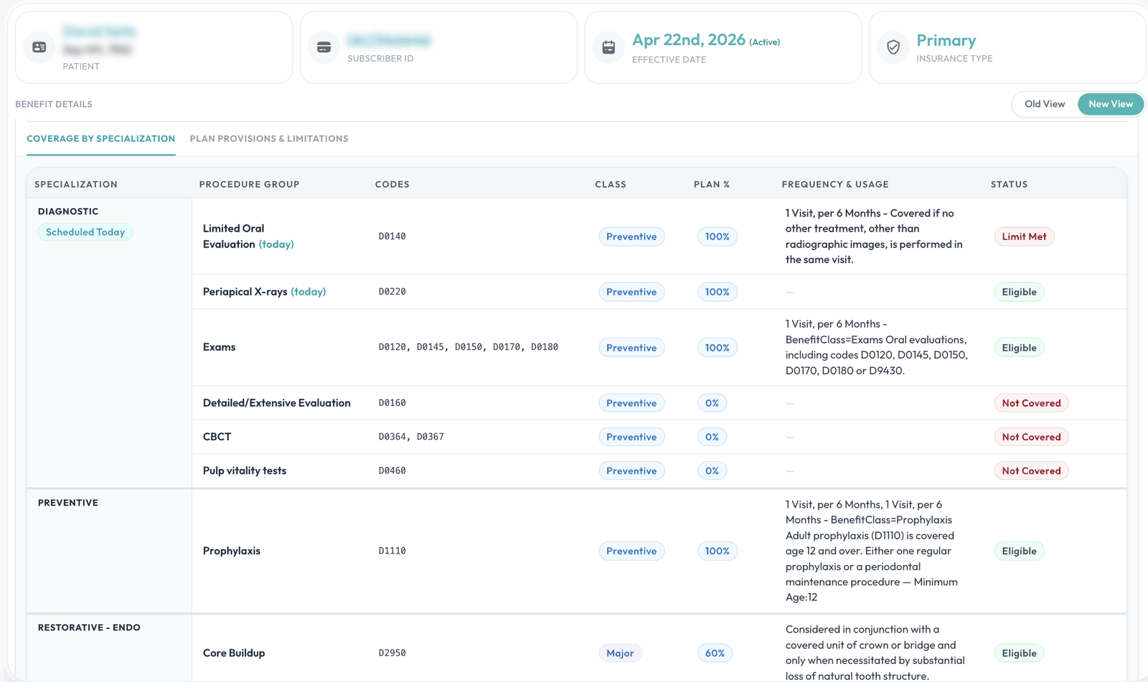Viewport: 1148px width, 682px height.
Task: Select the Exams procedure group
Action: click(219, 347)
